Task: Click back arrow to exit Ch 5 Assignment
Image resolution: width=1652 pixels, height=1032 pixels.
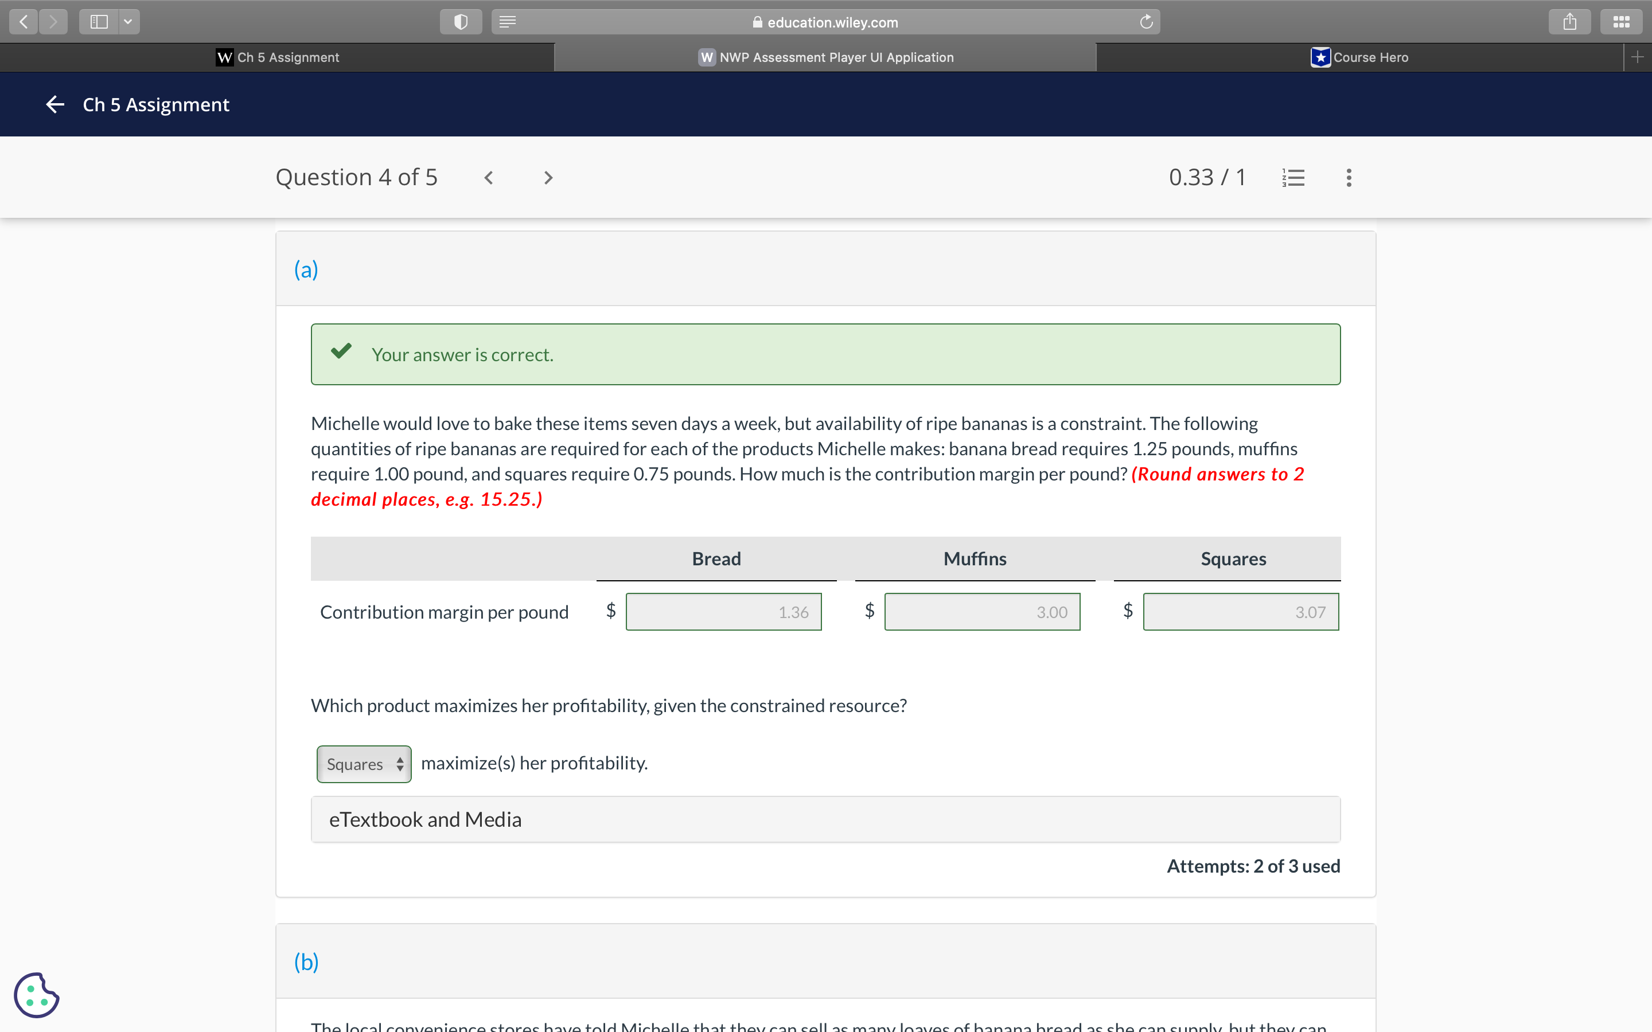Action: tap(54, 104)
